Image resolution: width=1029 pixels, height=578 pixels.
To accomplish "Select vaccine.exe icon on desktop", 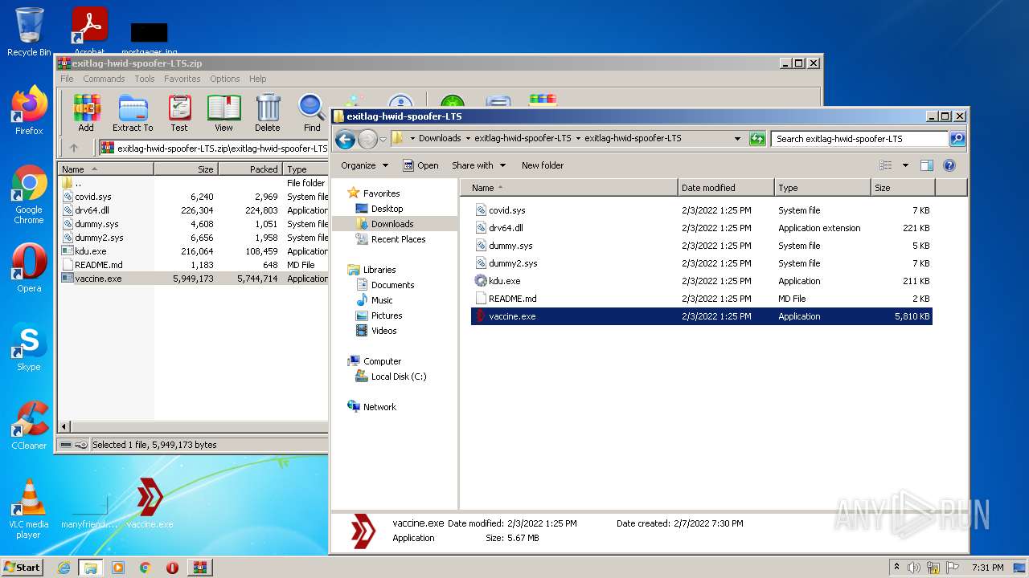I will coord(150,503).
